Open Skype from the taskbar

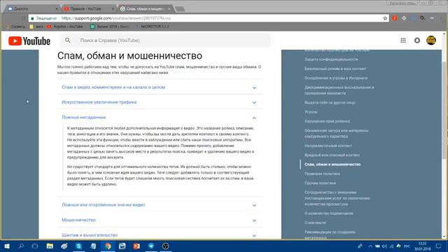tap(78, 246)
